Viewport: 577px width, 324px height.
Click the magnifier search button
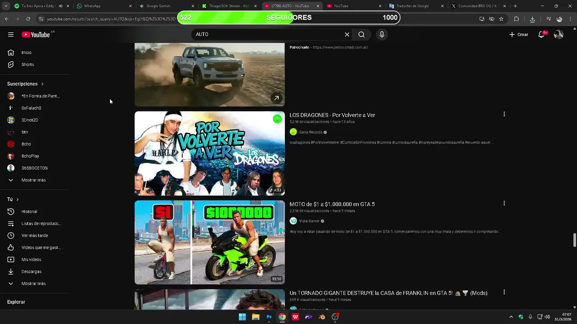coord(362,34)
